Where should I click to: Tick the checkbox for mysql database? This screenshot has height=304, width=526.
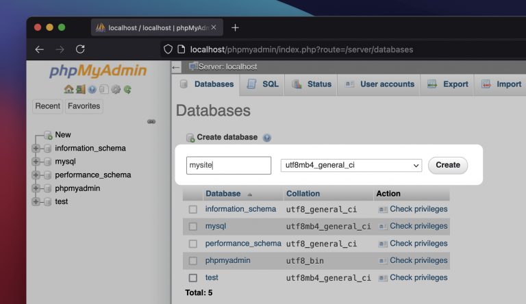[x=193, y=227]
